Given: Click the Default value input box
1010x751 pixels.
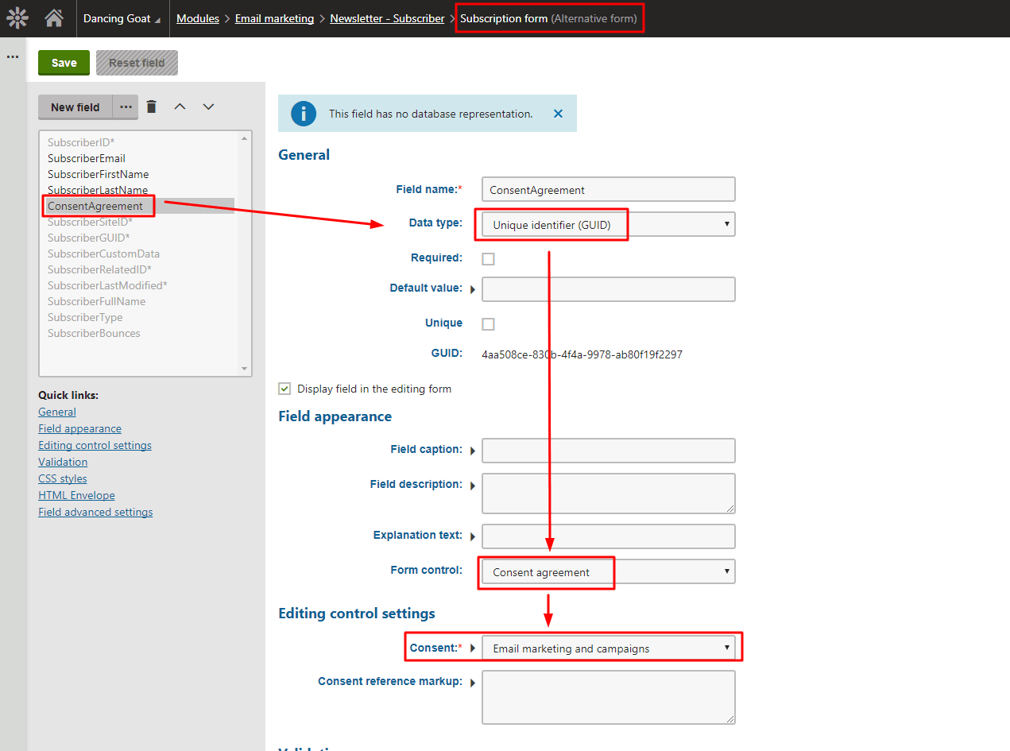Looking at the screenshot, I should pos(609,289).
